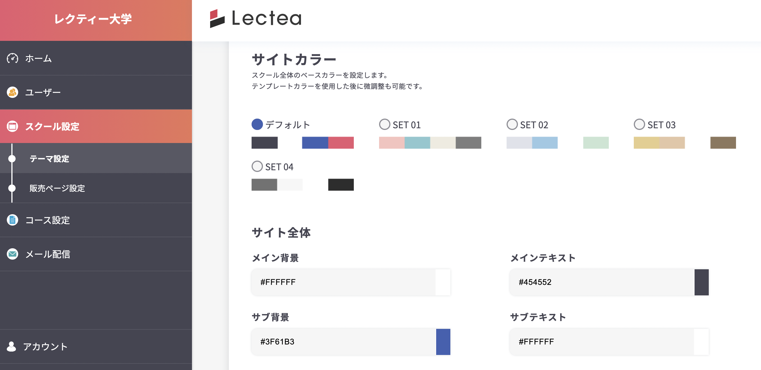
Task: Click the サブテキスト hex input field
Action: pyautogui.click(x=601, y=342)
